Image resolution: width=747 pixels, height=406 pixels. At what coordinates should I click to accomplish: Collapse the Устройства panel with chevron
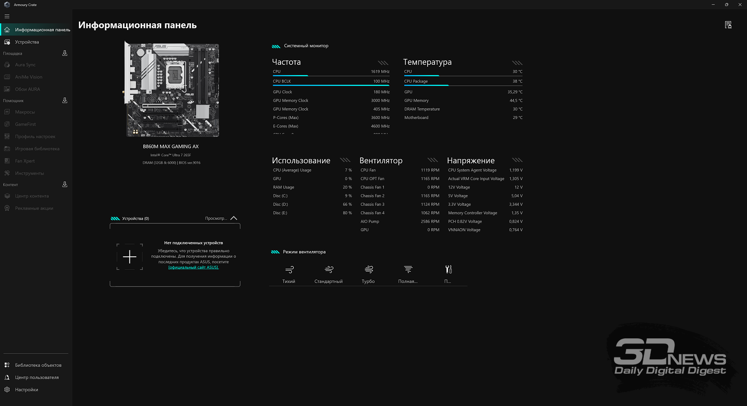click(234, 218)
